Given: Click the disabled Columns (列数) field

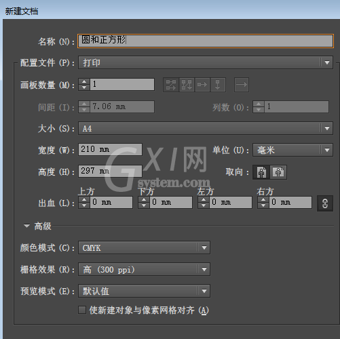Looking at the screenshot, I should tap(297, 106).
